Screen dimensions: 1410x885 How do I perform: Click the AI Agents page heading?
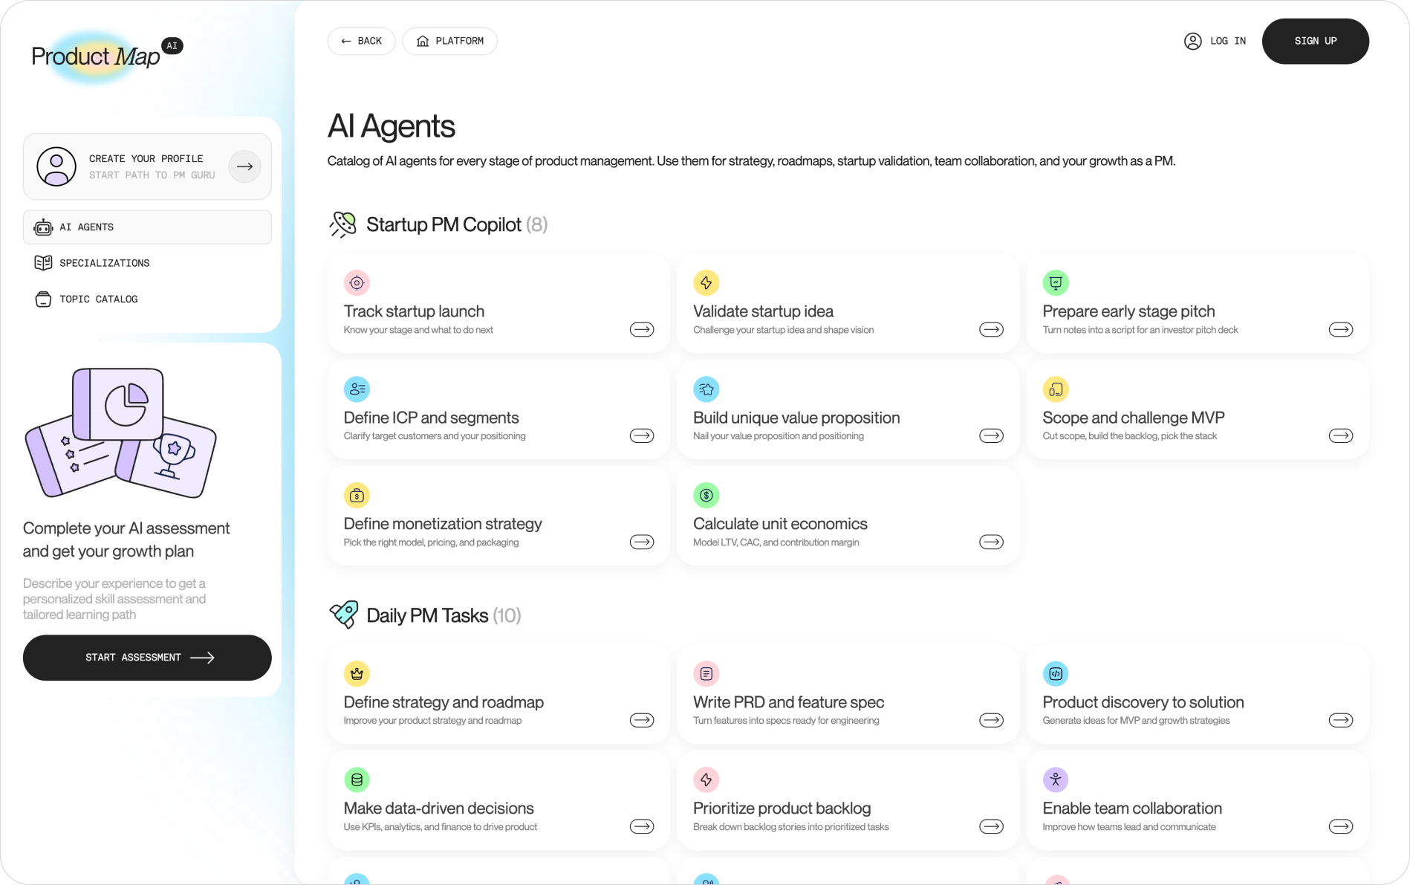coord(391,126)
